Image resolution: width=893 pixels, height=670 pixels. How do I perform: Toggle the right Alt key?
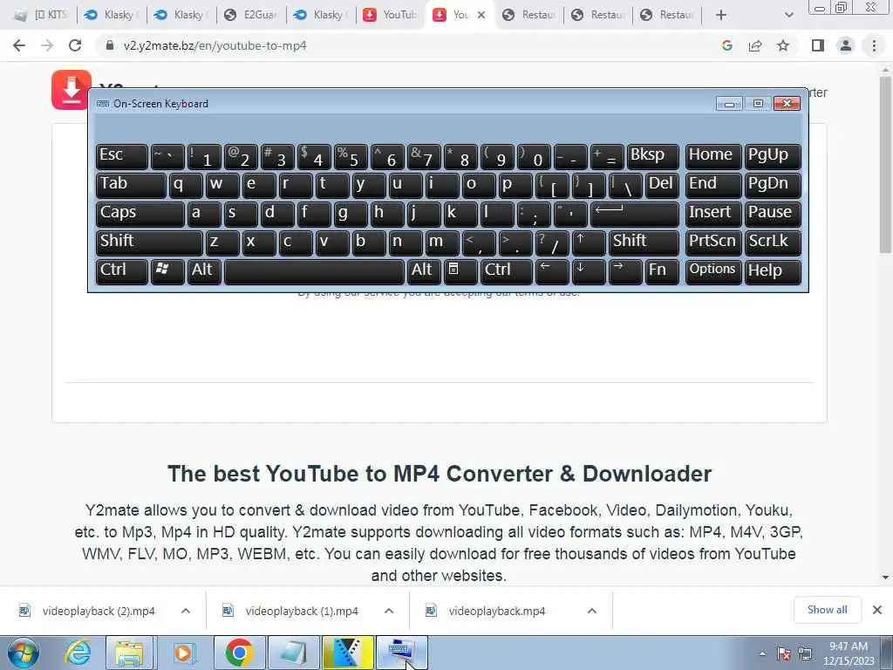[x=423, y=270]
